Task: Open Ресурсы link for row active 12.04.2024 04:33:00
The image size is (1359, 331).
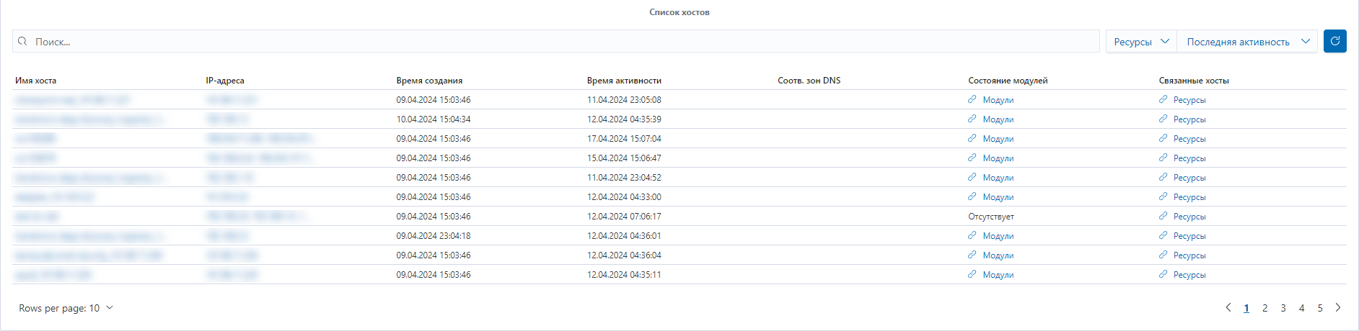Action: pos(1182,197)
